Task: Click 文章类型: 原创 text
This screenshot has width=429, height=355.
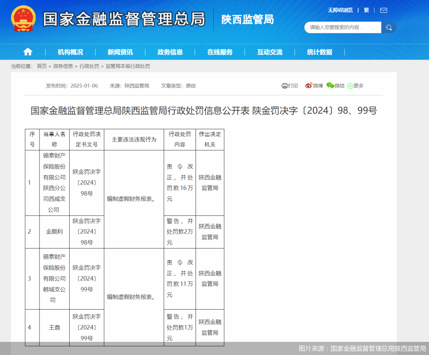Action: click(178, 86)
